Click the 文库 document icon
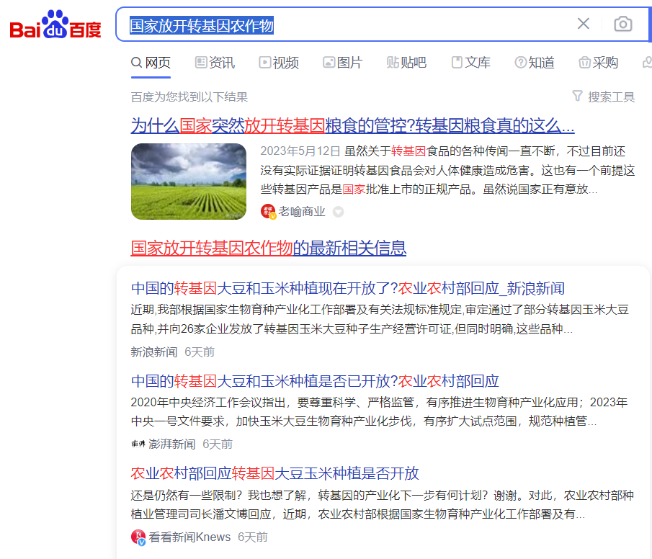The width and height of the screenshot is (652, 559). pos(457,63)
